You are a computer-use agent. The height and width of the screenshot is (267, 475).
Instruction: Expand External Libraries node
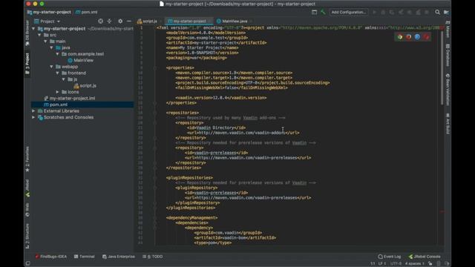pyautogui.click(x=33, y=111)
